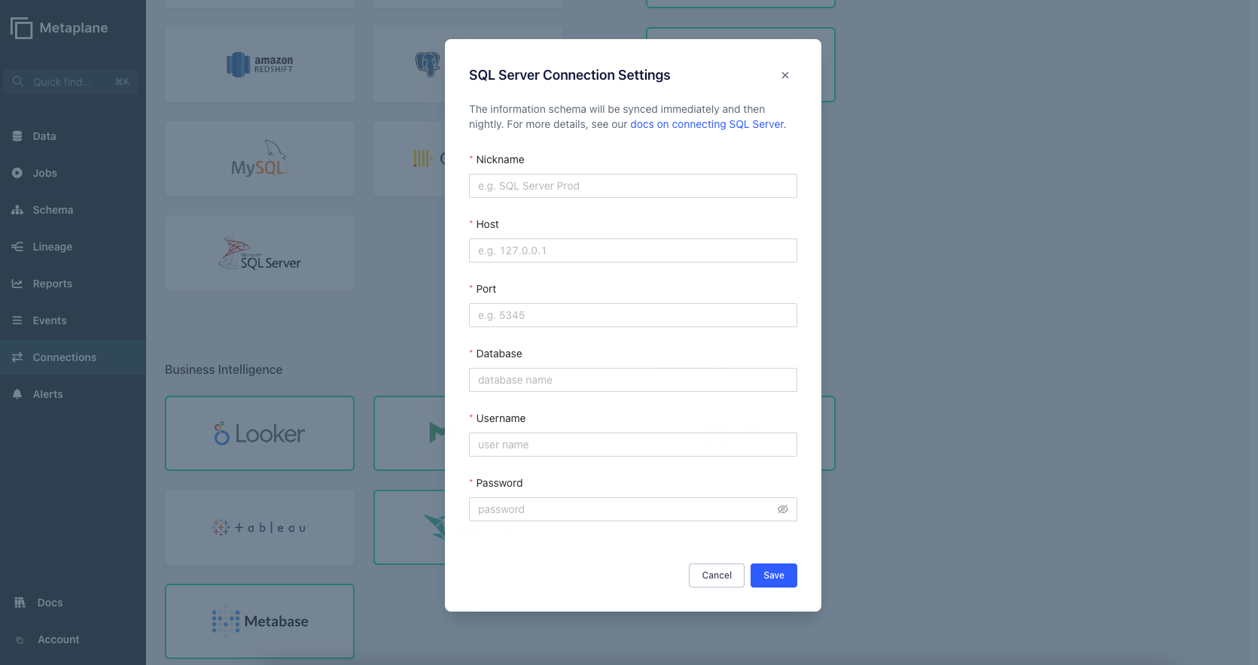This screenshot has height=665, width=1258.
Task: Select the SQL Server connection card
Action: click(x=260, y=253)
